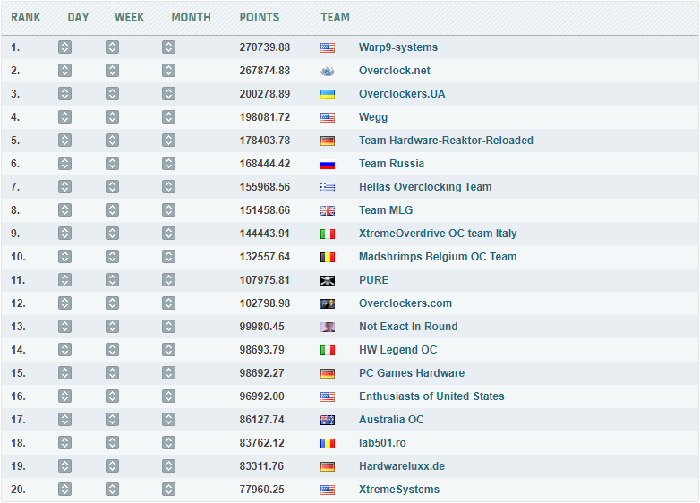
Task: Click the Russian flag beside Team Russia
Action: click(328, 164)
